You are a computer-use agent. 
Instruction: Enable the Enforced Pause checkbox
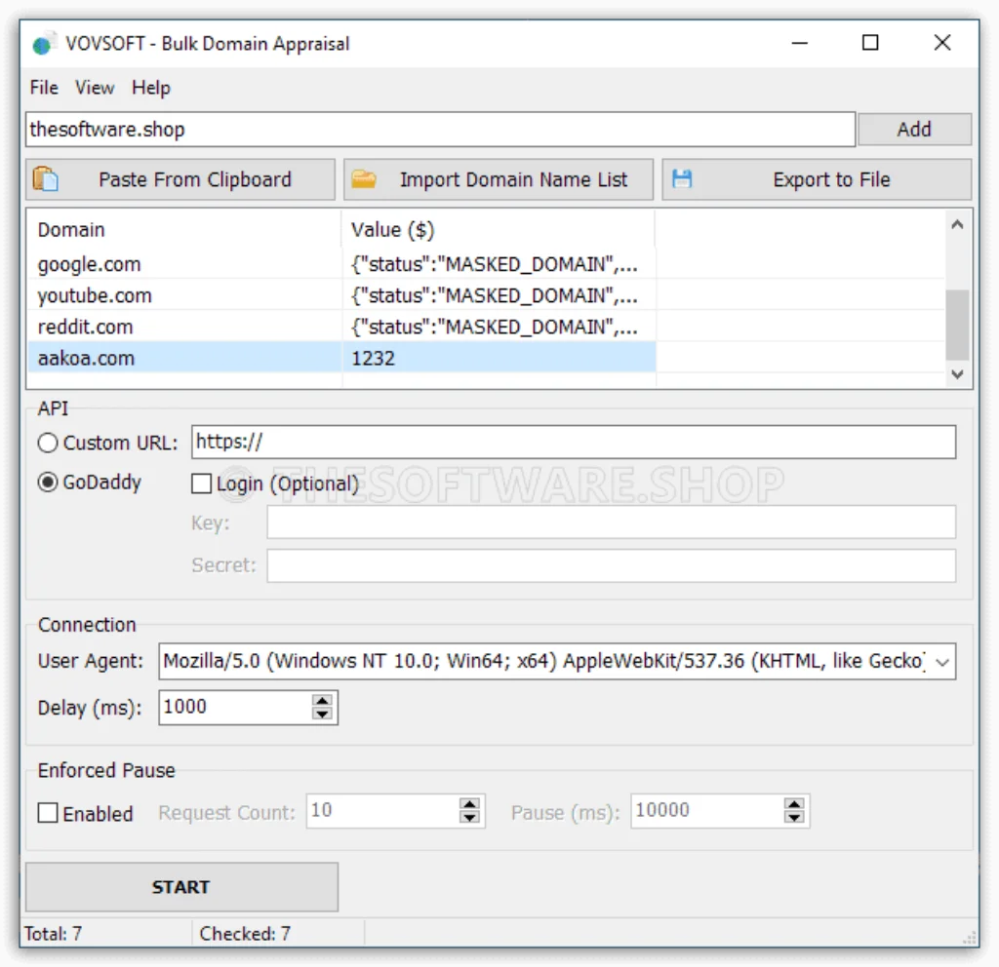[x=48, y=813]
